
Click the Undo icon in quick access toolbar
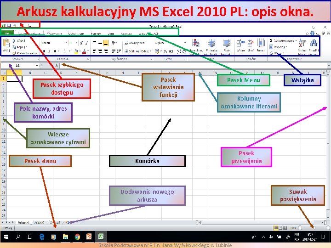click(14, 26)
